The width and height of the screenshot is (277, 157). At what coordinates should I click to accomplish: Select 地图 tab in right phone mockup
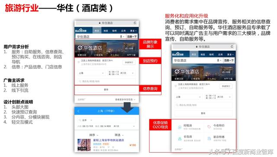pyautogui.click(x=203, y=54)
